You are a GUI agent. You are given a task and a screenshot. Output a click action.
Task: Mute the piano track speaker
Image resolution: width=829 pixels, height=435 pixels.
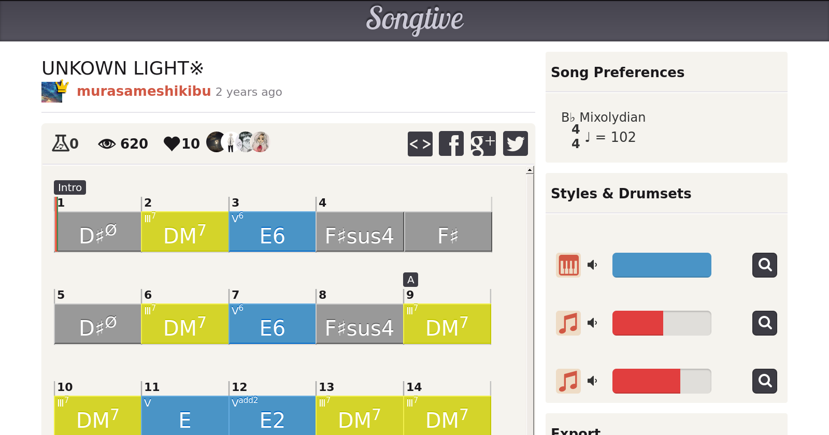coord(592,265)
